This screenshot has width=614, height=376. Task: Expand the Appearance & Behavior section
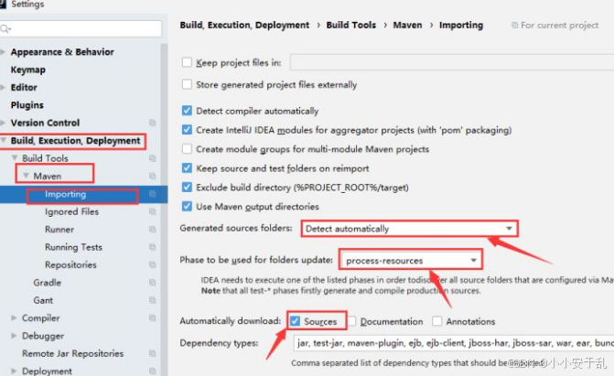pos(3,52)
